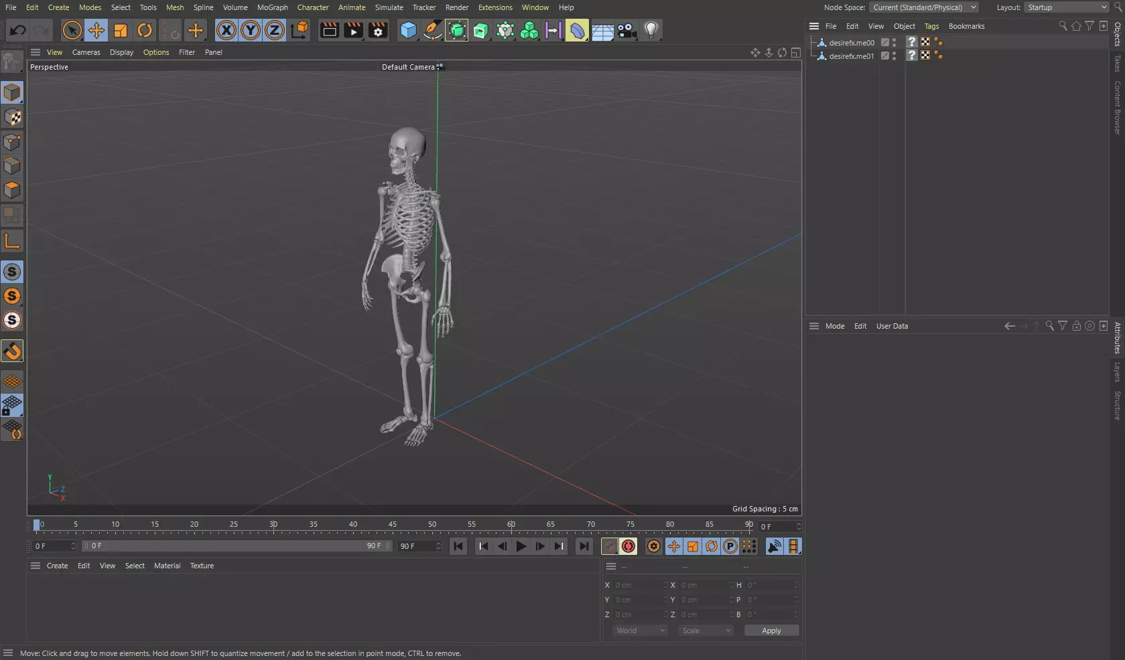
Task: Open the Tags menu in Object Manager
Action: pos(931,26)
